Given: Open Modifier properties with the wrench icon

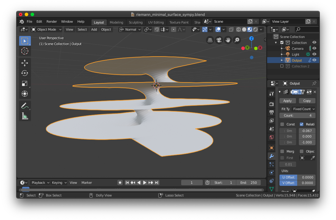Looking at the screenshot, I should click(x=271, y=156).
